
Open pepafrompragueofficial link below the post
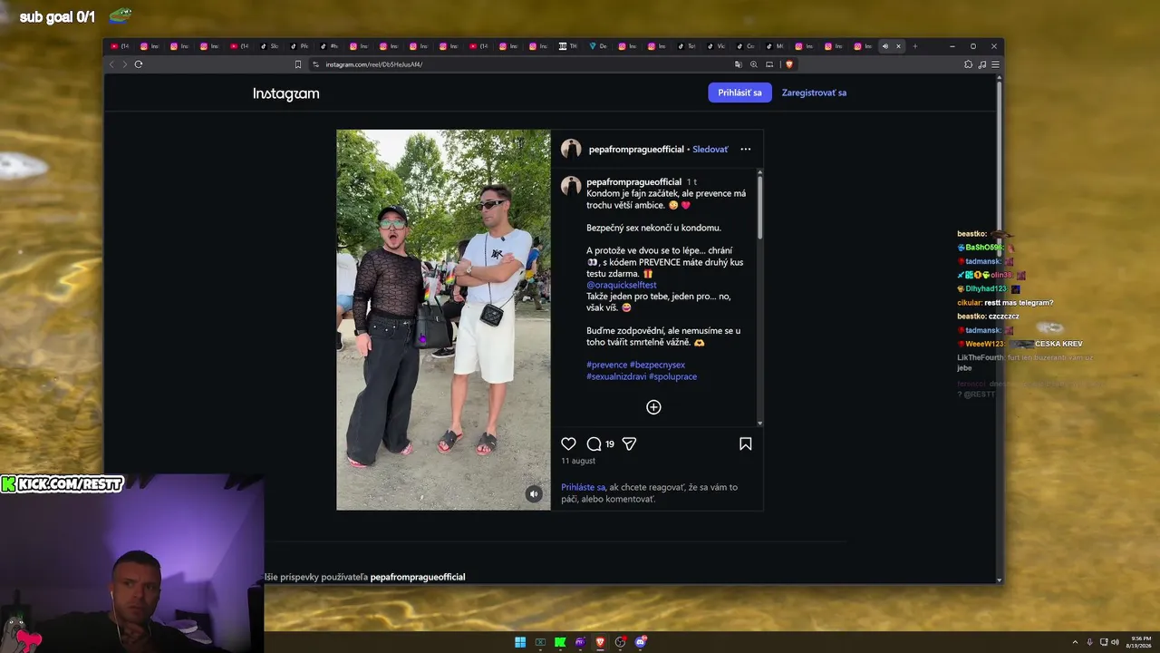click(418, 577)
